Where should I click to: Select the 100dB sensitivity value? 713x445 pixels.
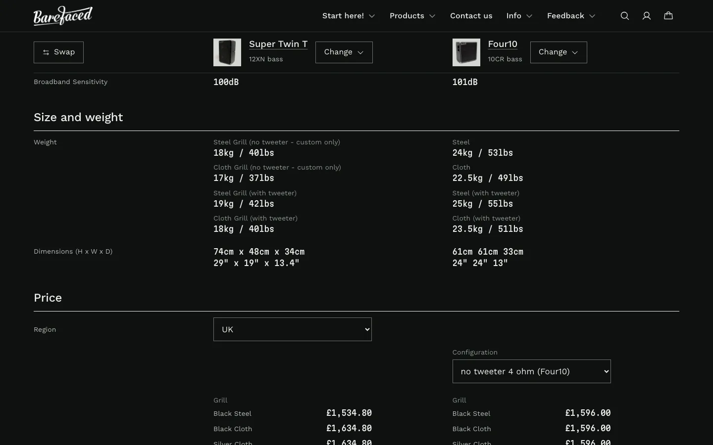pyautogui.click(x=226, y=82)
